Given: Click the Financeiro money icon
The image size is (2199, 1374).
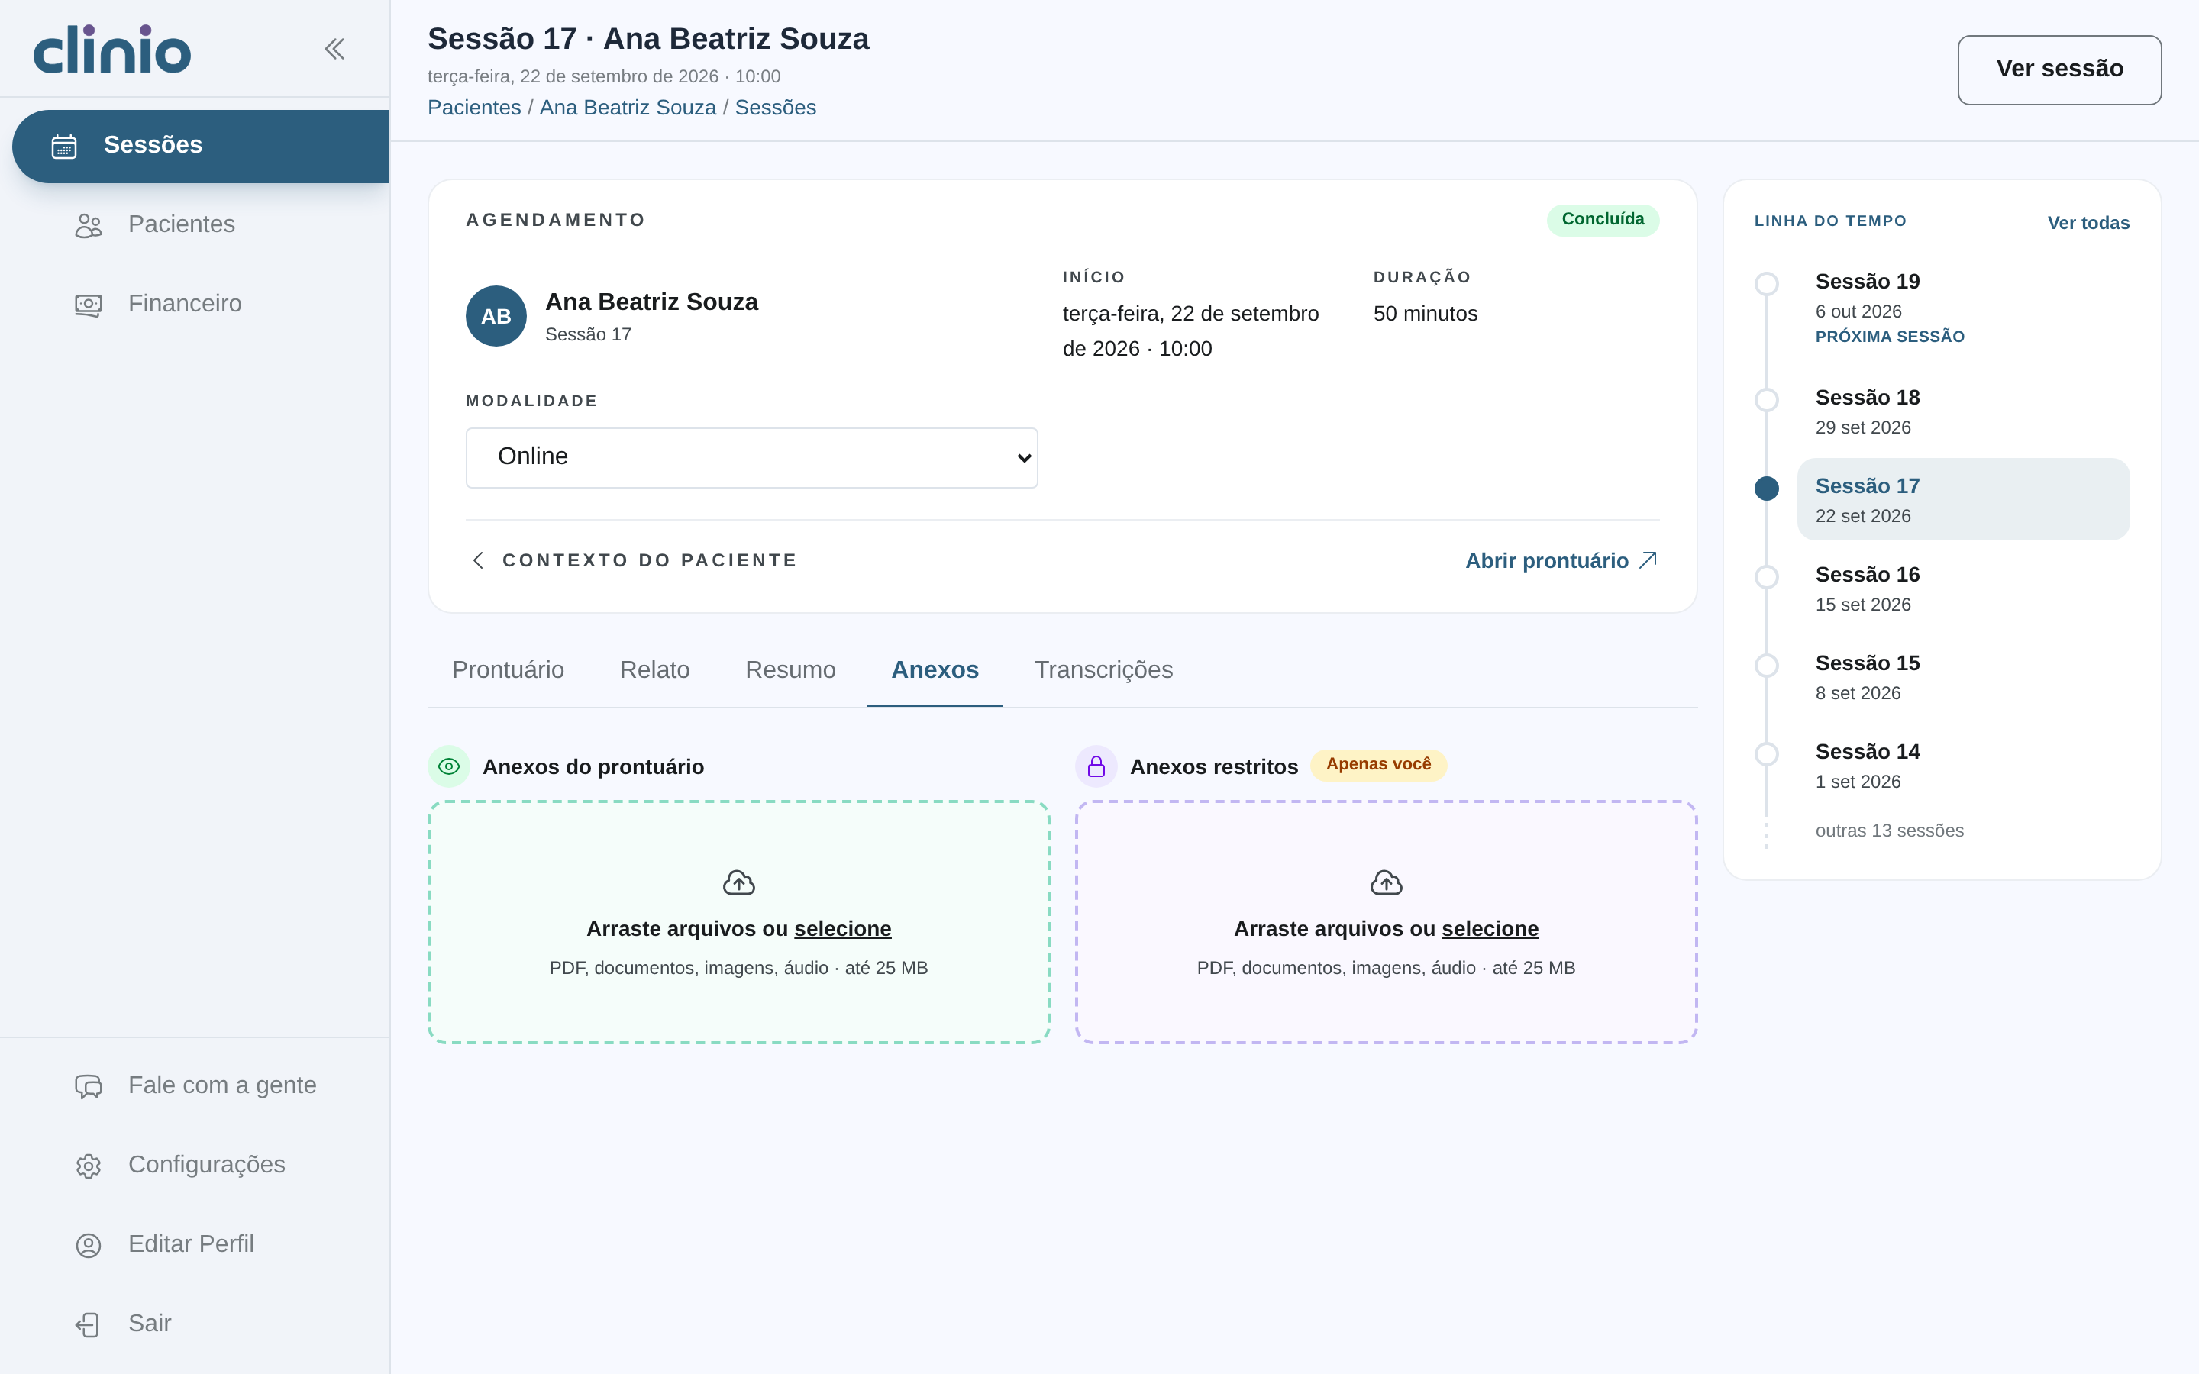Looking at the screenshot, I should pyautogui.click(x=88, y=304).
